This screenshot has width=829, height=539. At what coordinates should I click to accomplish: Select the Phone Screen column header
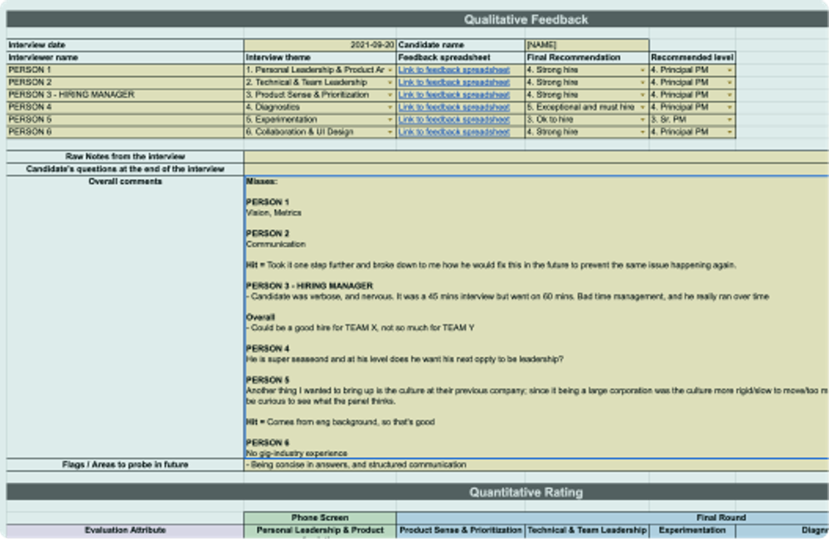click(x=319, y=517)
